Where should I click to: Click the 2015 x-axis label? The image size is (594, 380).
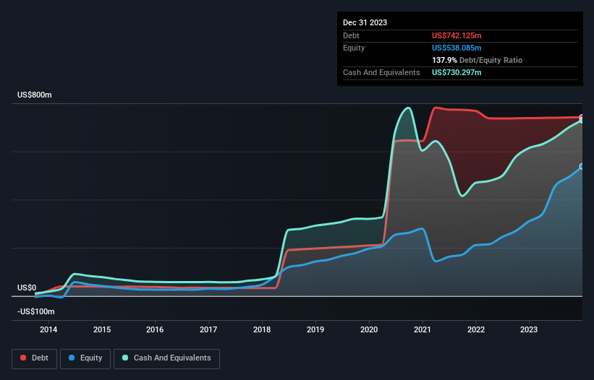(x=102, y=329)
